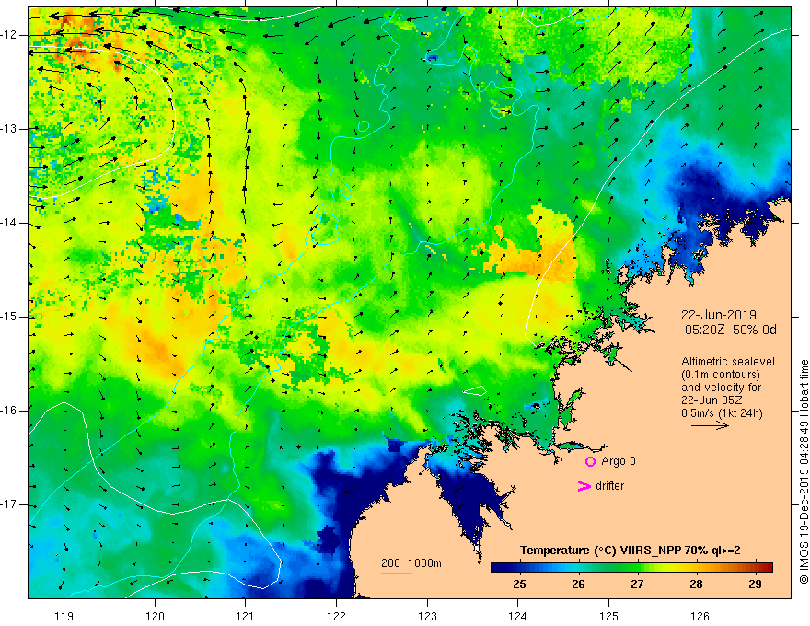Click the "Argo 0" legend label
Image resolution: width=810 pixels, height=626 pixels.
619,461
